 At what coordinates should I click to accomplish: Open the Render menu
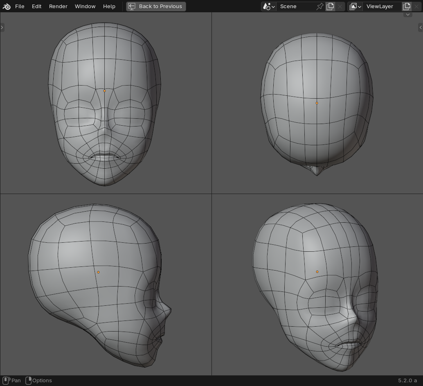(58, 7)
